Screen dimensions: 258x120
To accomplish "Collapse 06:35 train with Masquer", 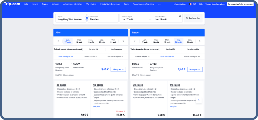I will coord(195,69).
